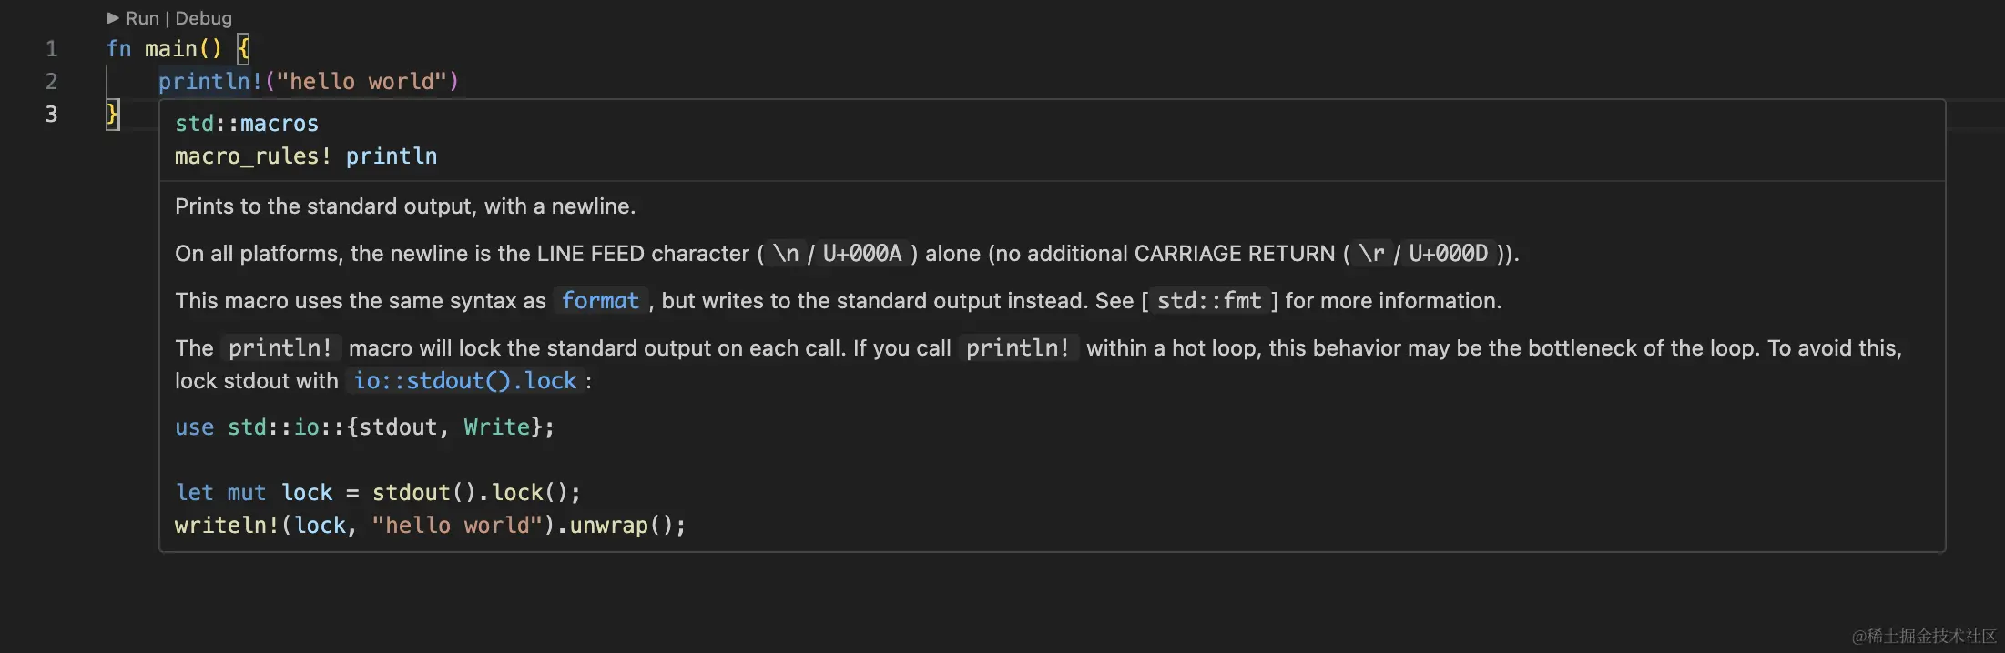
Task: Select line number 2 in the gutter
Action: [x=52, y=82]
